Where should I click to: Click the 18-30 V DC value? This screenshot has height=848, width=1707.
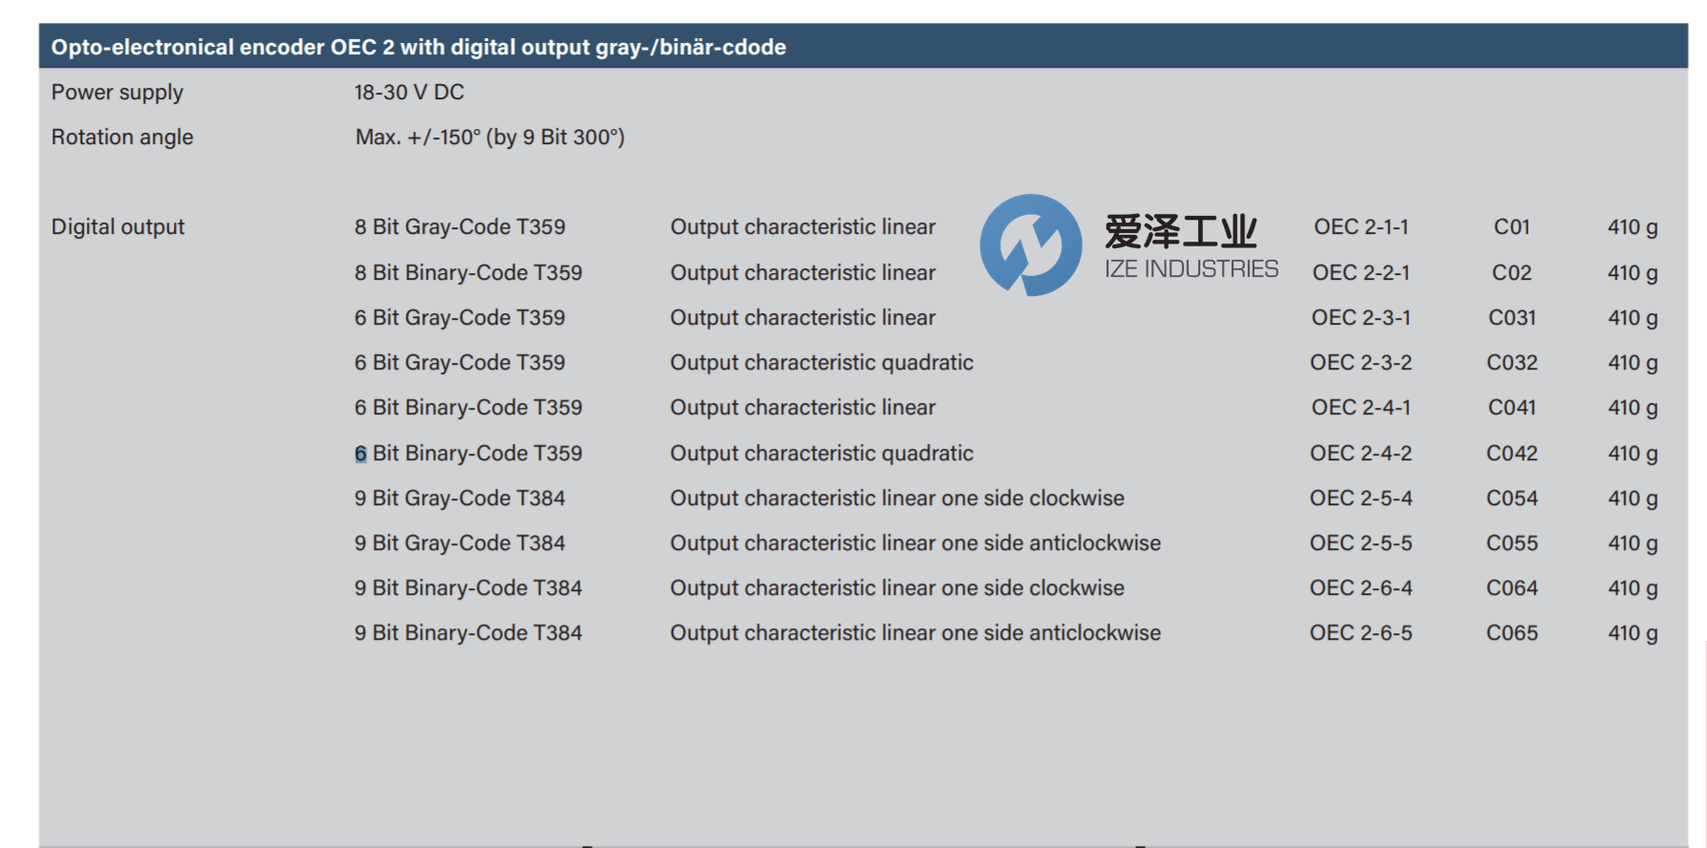(409, 93)
